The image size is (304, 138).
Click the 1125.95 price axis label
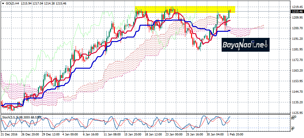click(x=297, y=113)
